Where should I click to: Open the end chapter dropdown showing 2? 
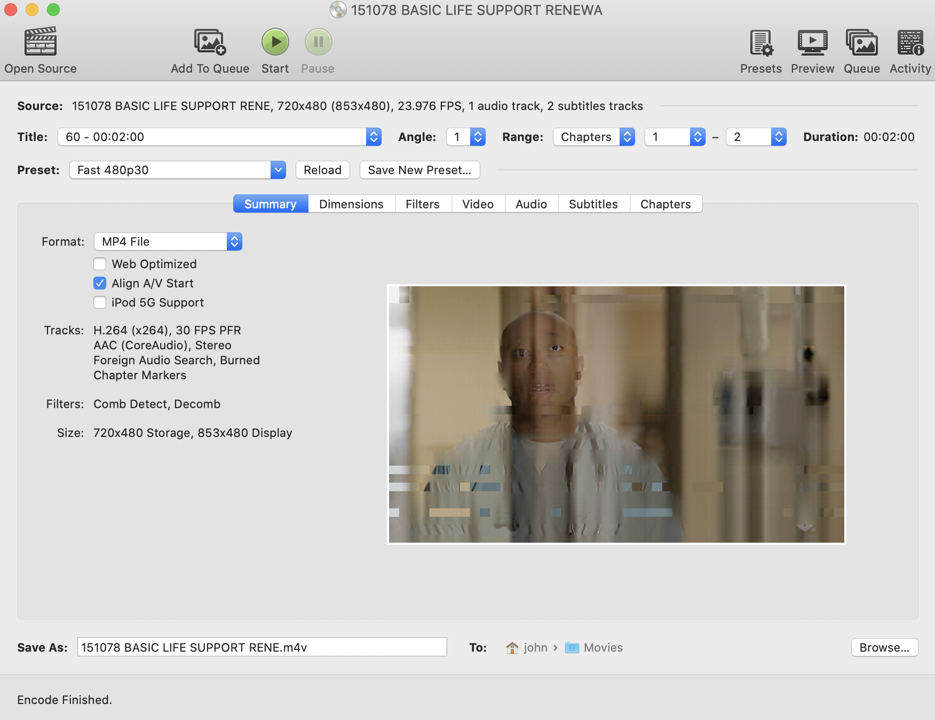(756, 137)
